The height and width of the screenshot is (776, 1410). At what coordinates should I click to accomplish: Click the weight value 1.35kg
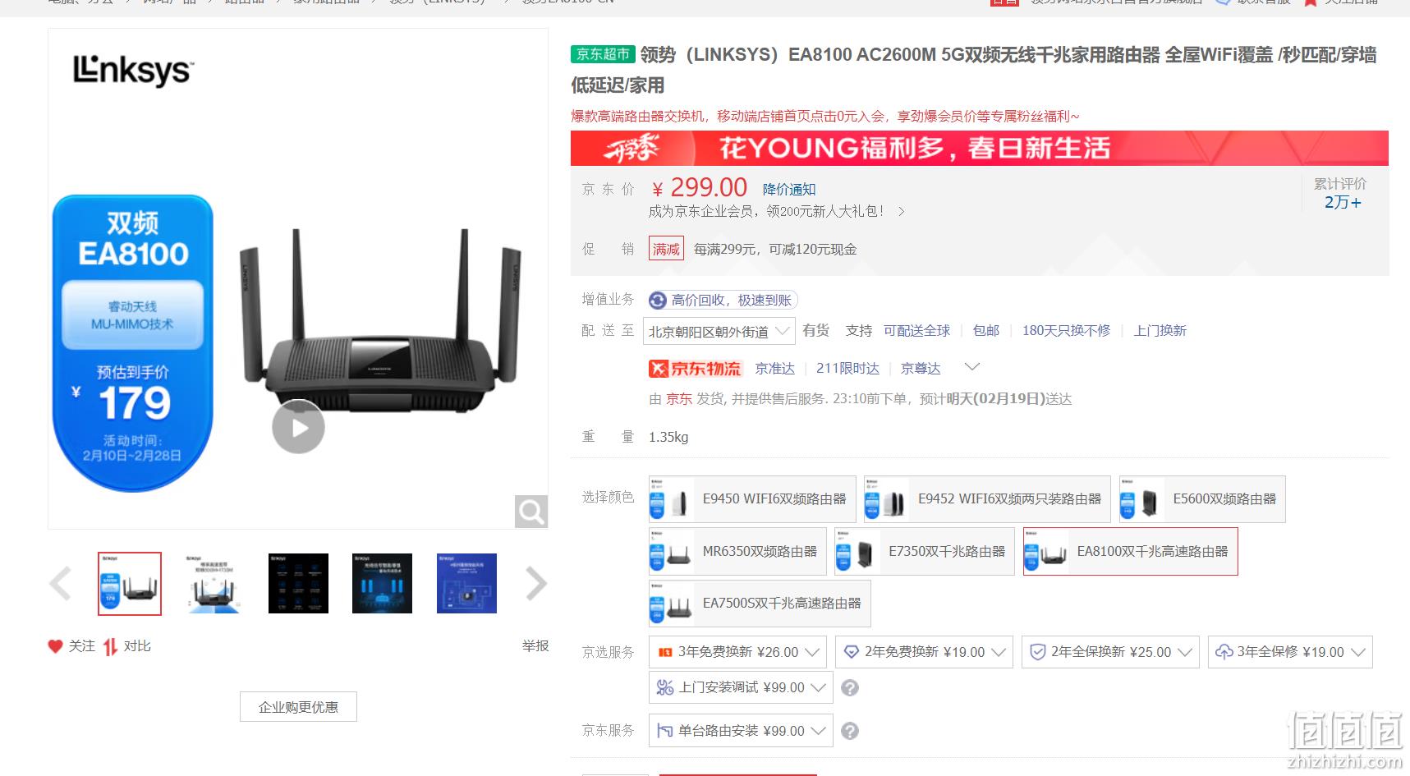click(668, 437)
